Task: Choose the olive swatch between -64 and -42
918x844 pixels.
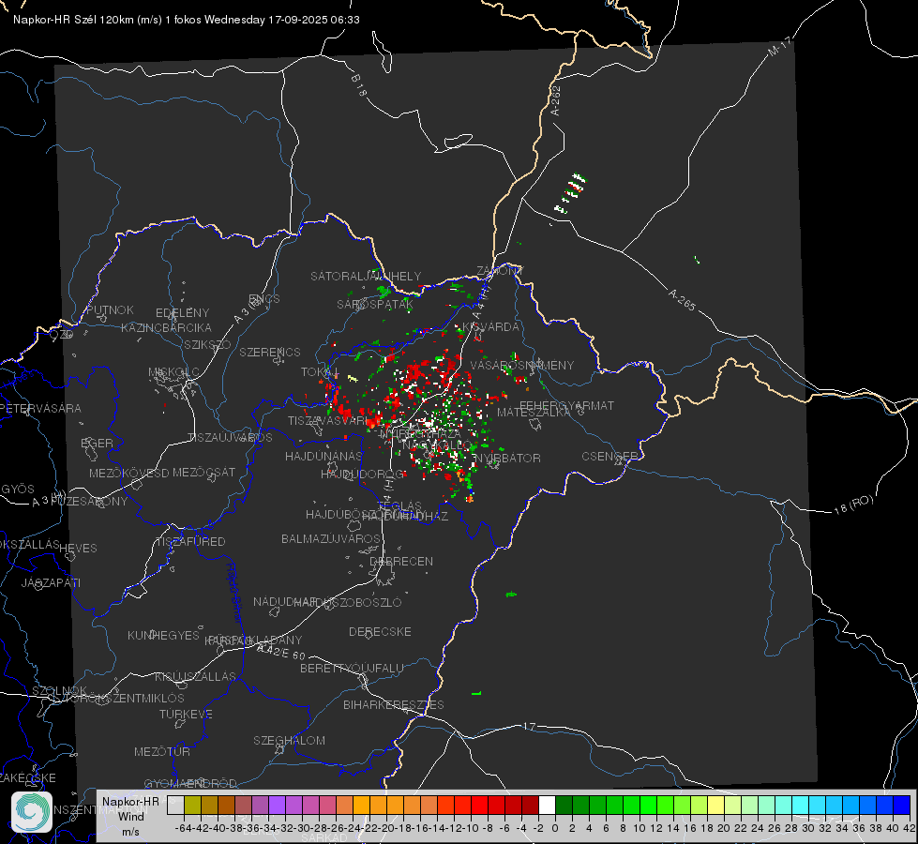Action: pyautogui.click(x=192, y=805)
